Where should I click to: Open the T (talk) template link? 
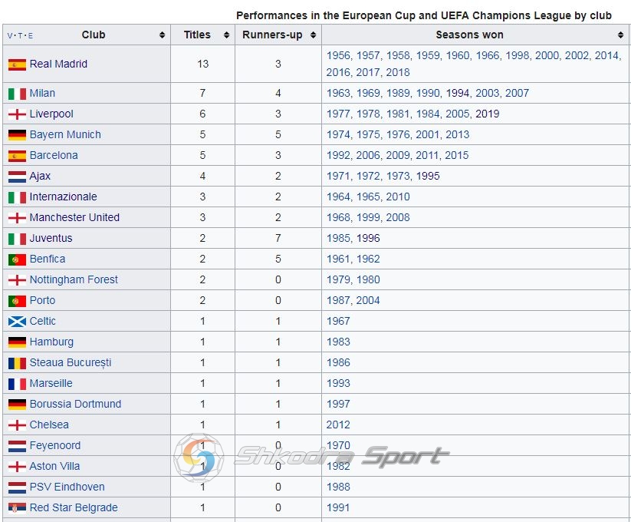pyautogui.click(x=20, y=36)
